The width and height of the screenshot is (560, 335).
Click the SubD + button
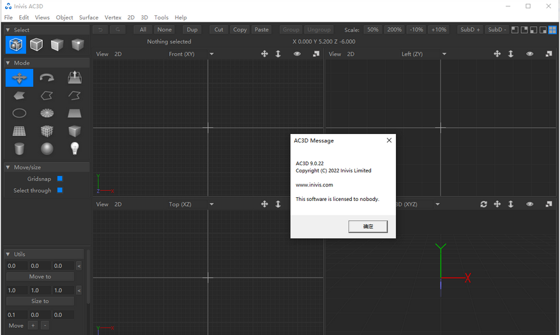click(471, 29)
